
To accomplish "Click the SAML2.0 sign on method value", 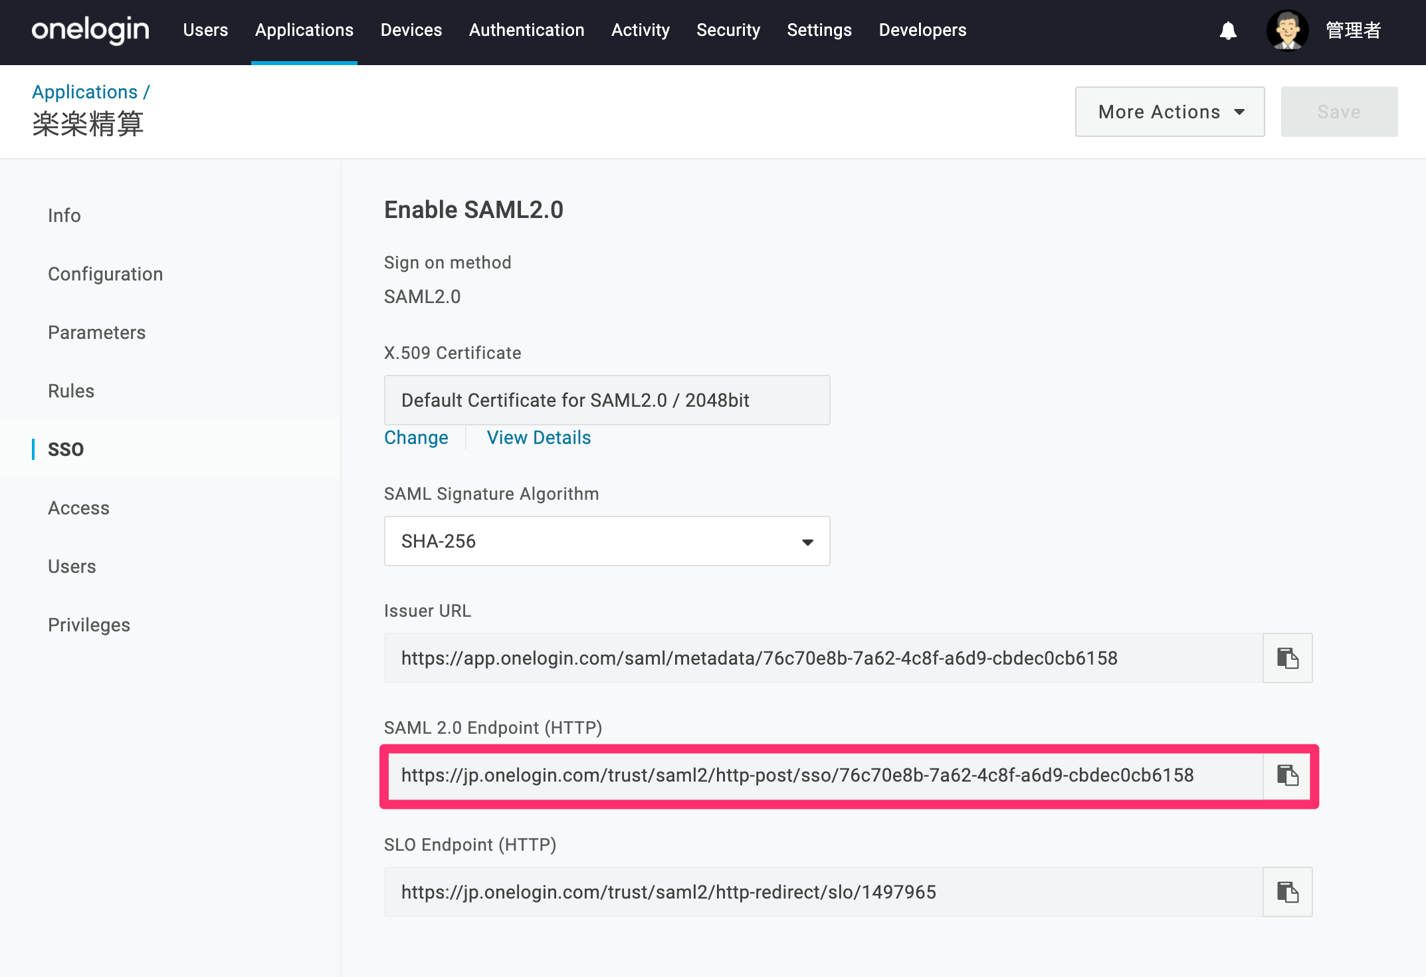I will pos(422,296).
